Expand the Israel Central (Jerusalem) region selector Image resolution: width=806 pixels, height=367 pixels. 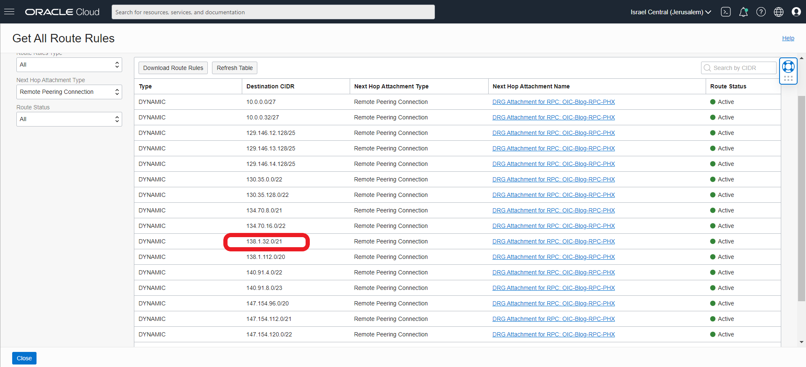[x=670, y=12]
